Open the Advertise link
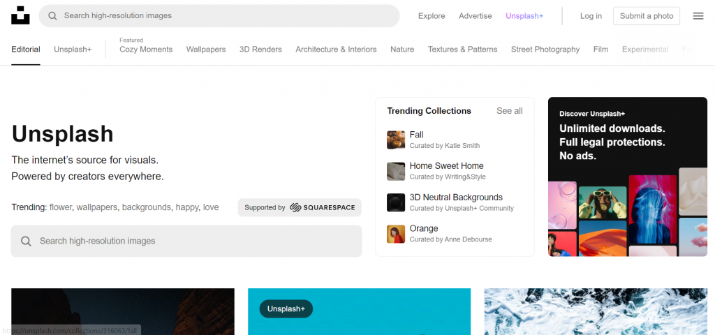Viewport: 715px width, 335px height. coord(475,16)
